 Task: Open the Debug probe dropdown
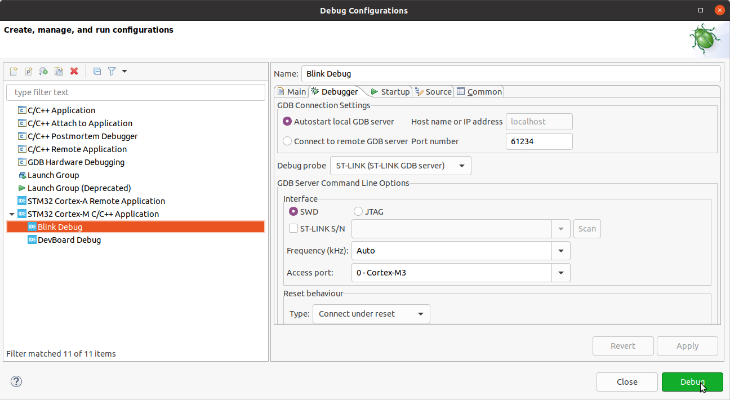pyautogui.click(x=400, y=166)
